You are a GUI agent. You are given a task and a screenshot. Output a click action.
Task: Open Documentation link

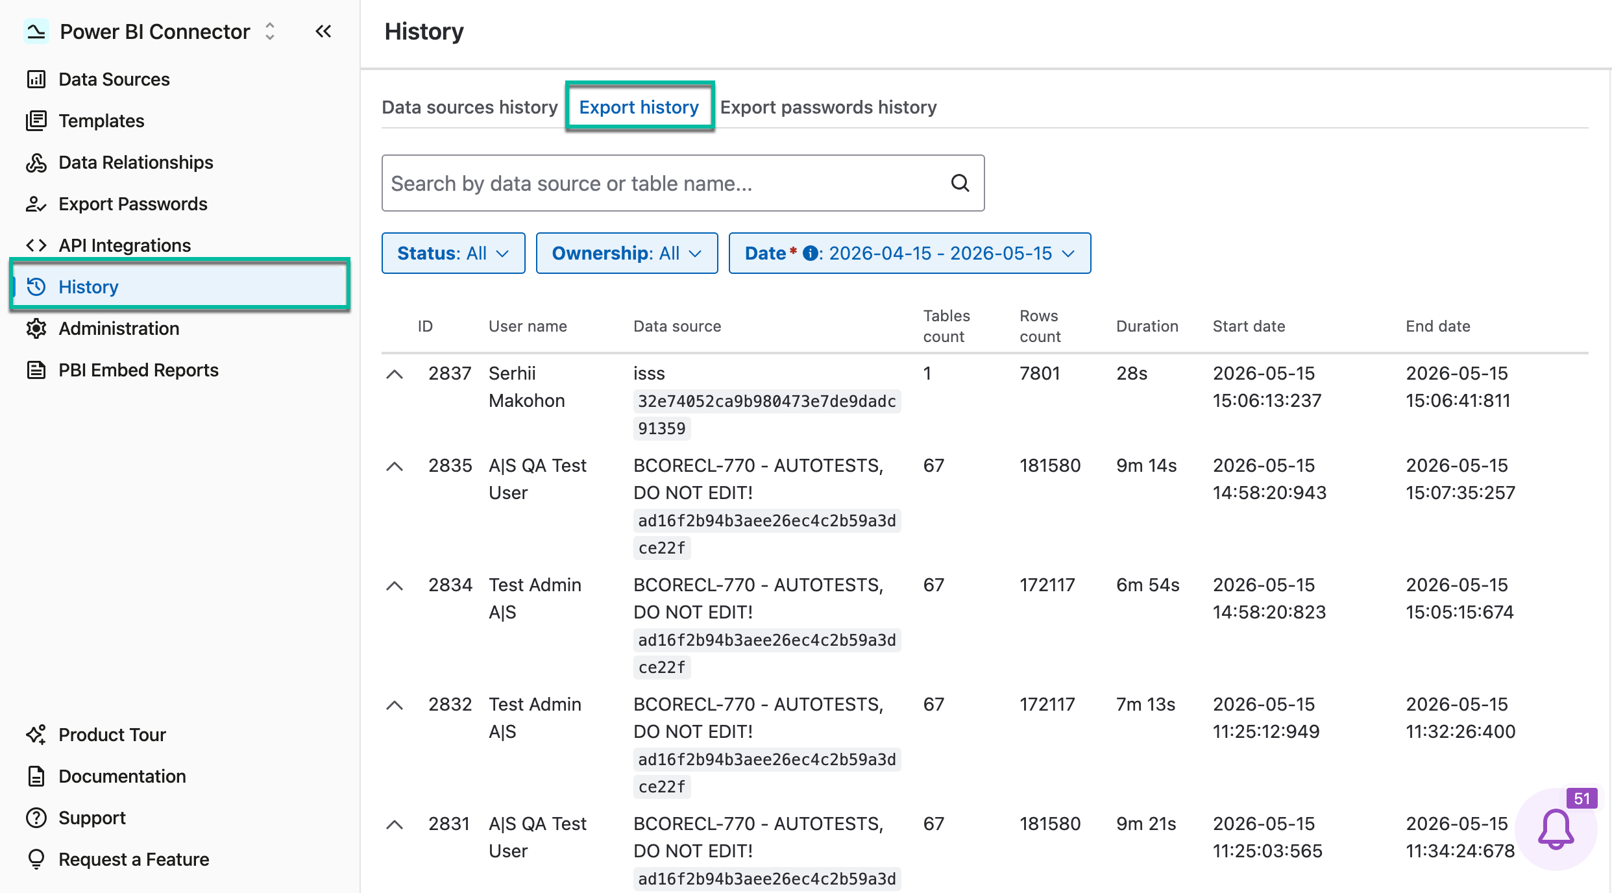(x=122, y=776)
